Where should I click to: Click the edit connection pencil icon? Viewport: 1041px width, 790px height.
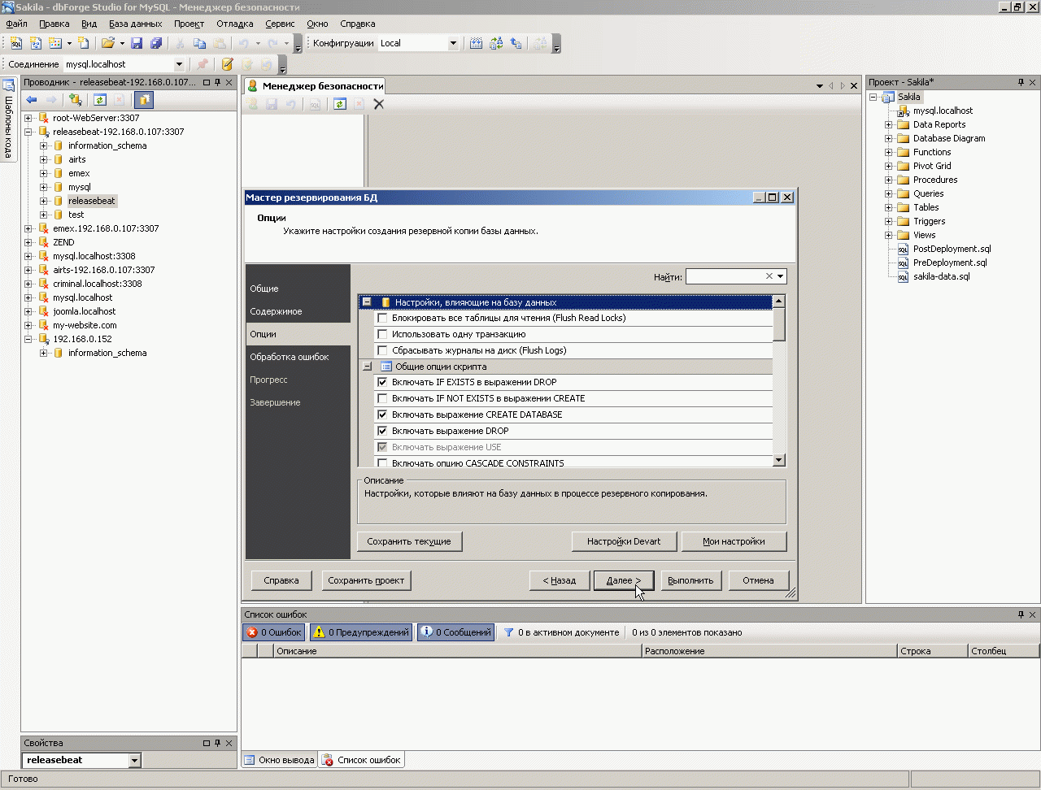227,64
